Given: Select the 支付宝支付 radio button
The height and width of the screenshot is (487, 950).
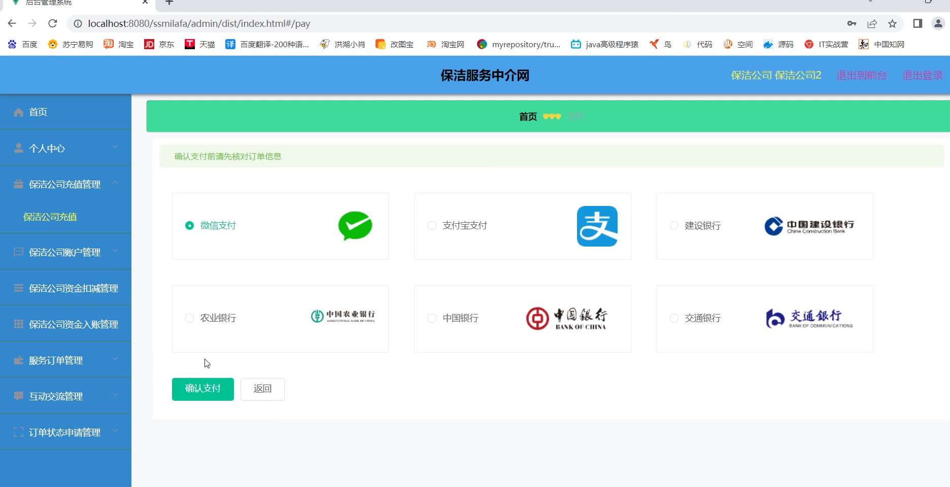Looking at the screenshot, I should (x=432, y=226).
